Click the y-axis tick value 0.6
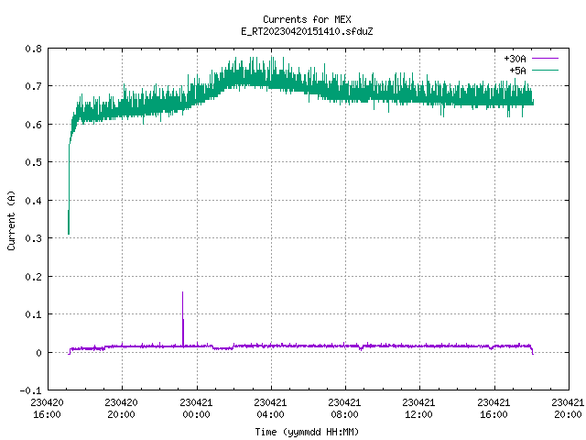This screenshot has width=586, height=440. [34, 125]
